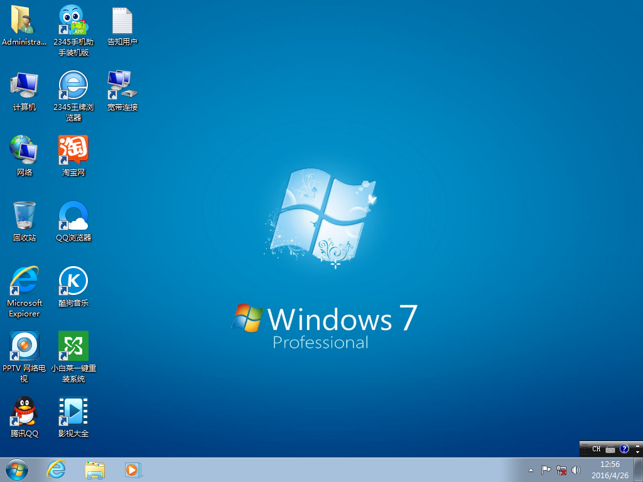The height and width of the screenshot is (482, 643).
Task: Open Windows Explorer from the taskbar
Action: tap(95, 469)
